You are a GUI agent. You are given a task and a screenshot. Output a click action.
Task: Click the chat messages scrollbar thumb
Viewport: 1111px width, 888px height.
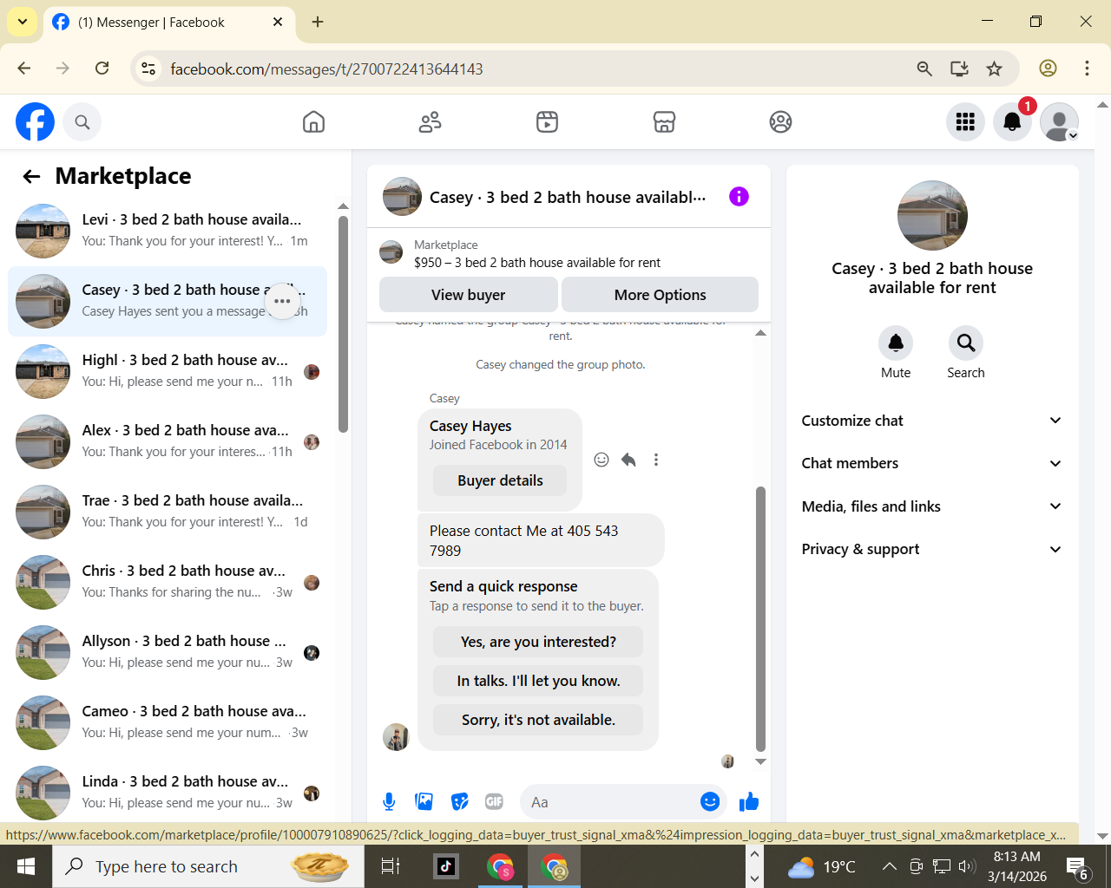pyautogui.click(x=761, y=618)
